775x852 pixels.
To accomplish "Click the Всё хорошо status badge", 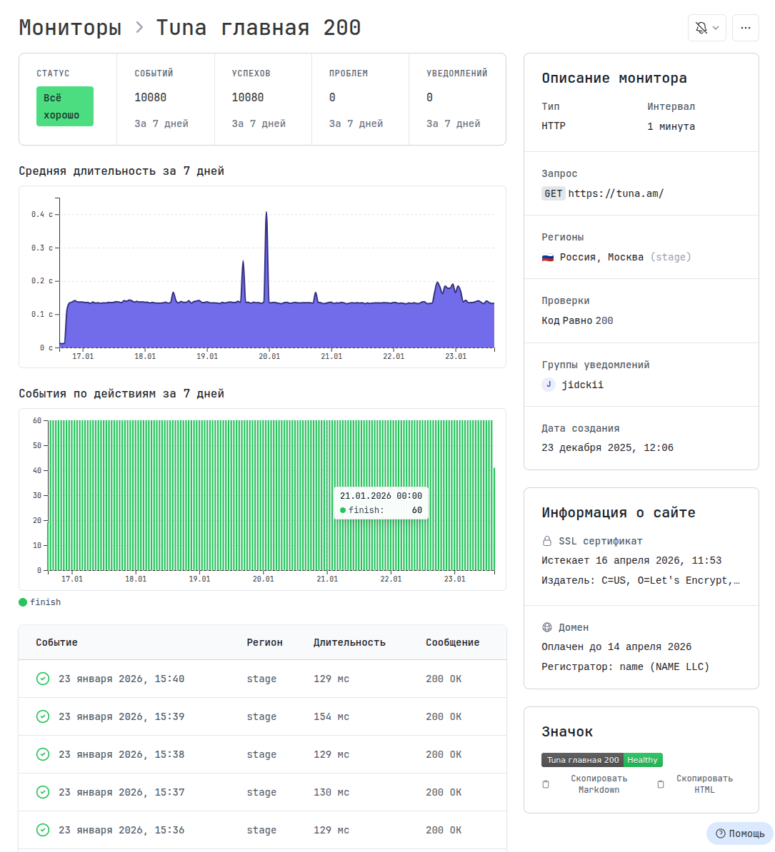I will pos(65,106).
